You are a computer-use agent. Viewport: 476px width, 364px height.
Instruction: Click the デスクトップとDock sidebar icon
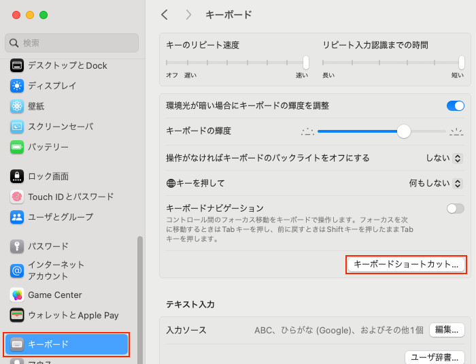tap(17, 65)
